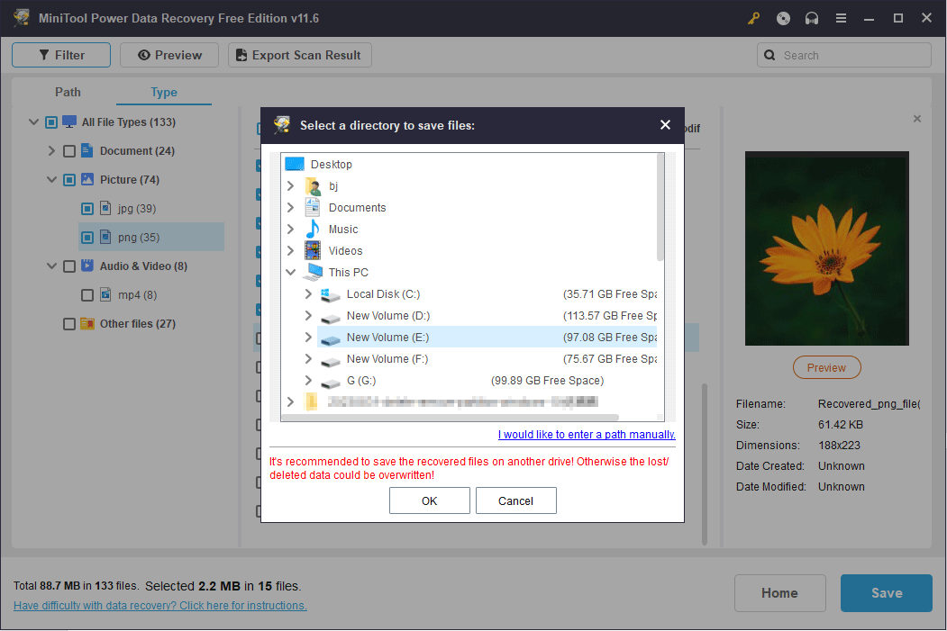Viewport: 947px width, 631px height.
Task: Open the hamburger menu icon
Action: click(x=841, y=18)
